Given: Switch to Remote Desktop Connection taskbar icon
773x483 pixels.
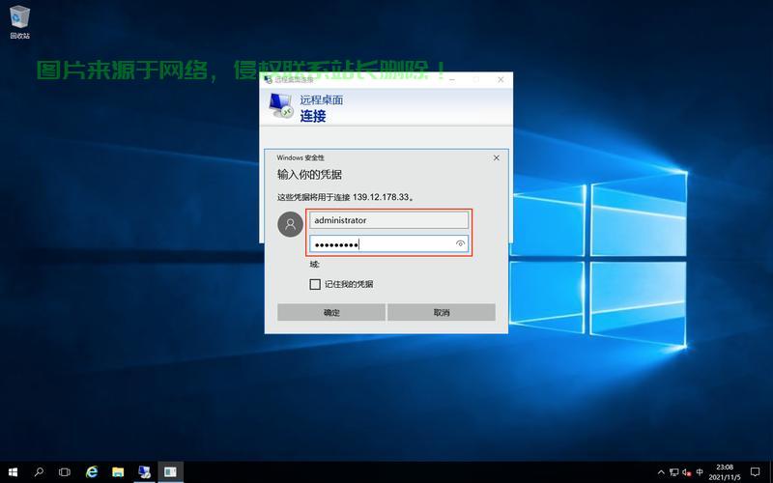Looking at the screenshot, I should pyautogui.click(x=144, y=472).
